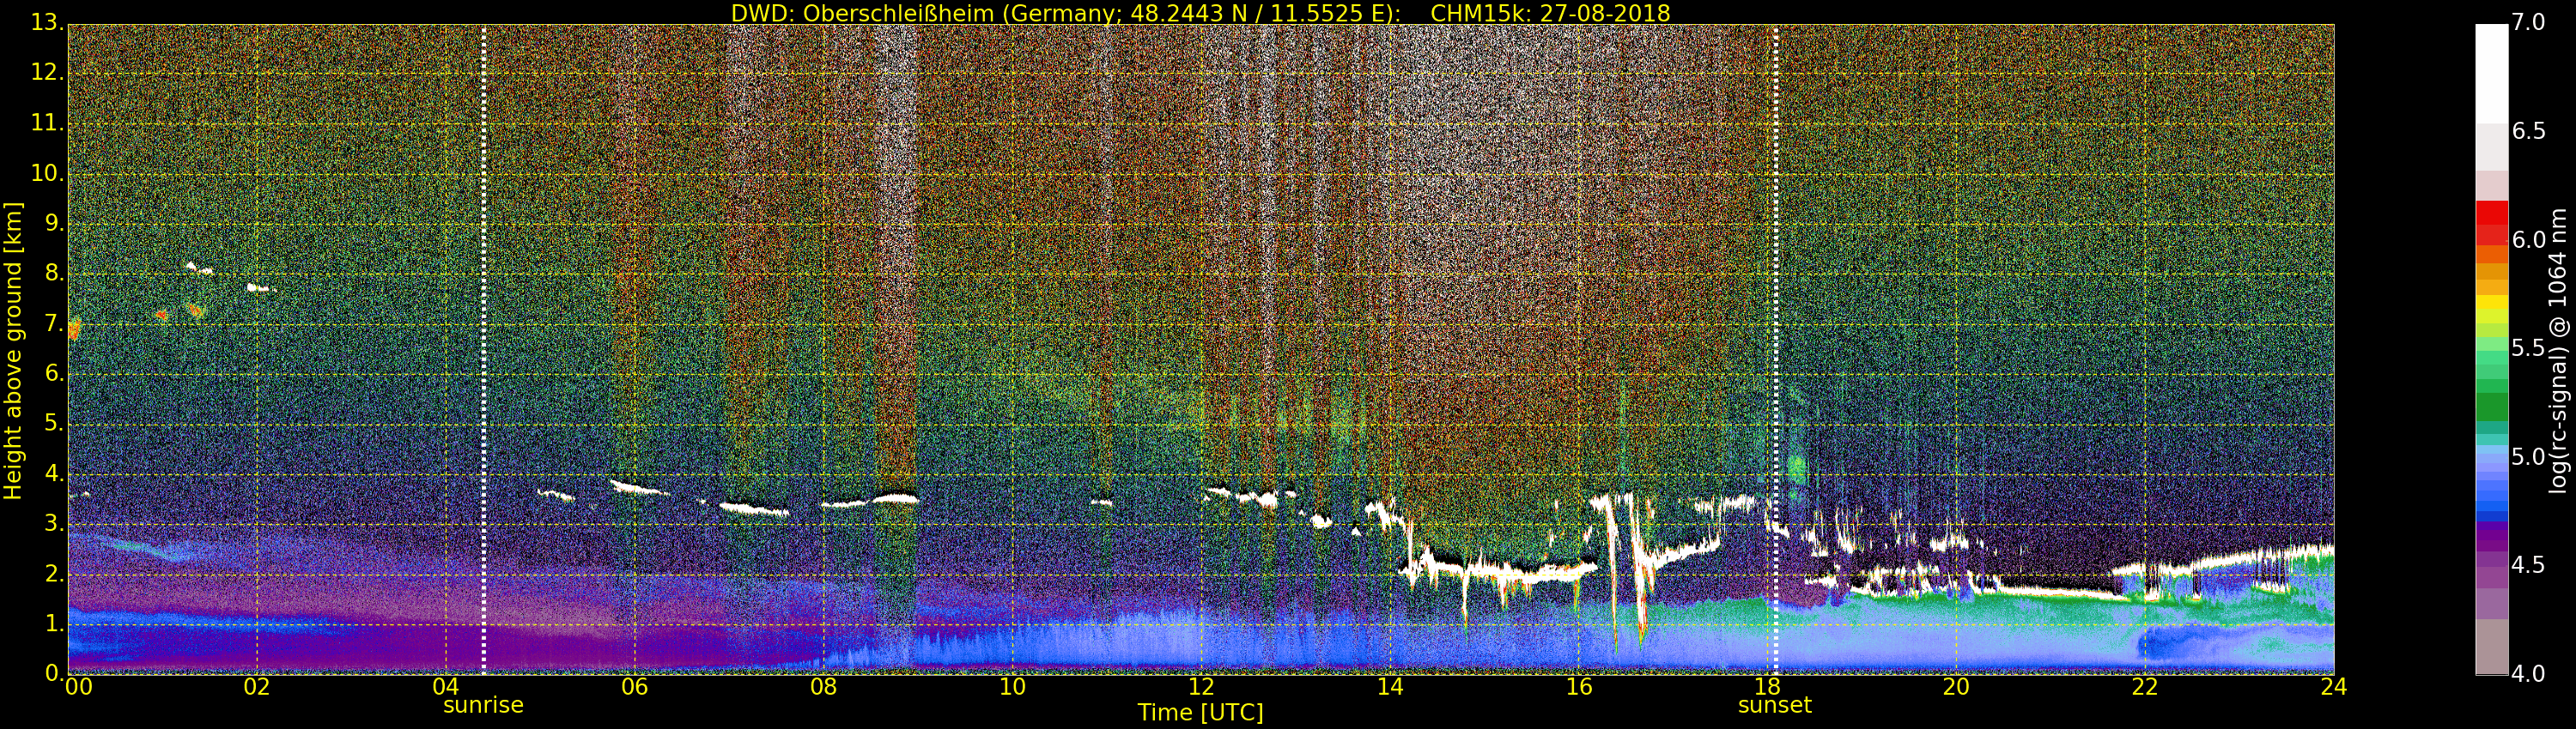2576x729 pixels.
Task: Click the 'sunset' label below the time axis
Action: click(x=1775, y=705)
